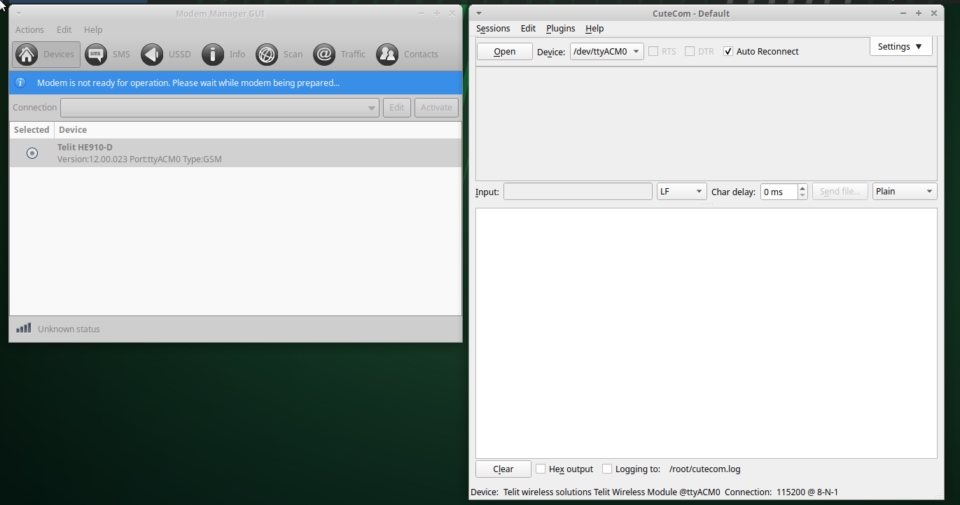Viewport: 960px width, 505px height.
Task: Increase the Char delay value
Action: [802, 187]
